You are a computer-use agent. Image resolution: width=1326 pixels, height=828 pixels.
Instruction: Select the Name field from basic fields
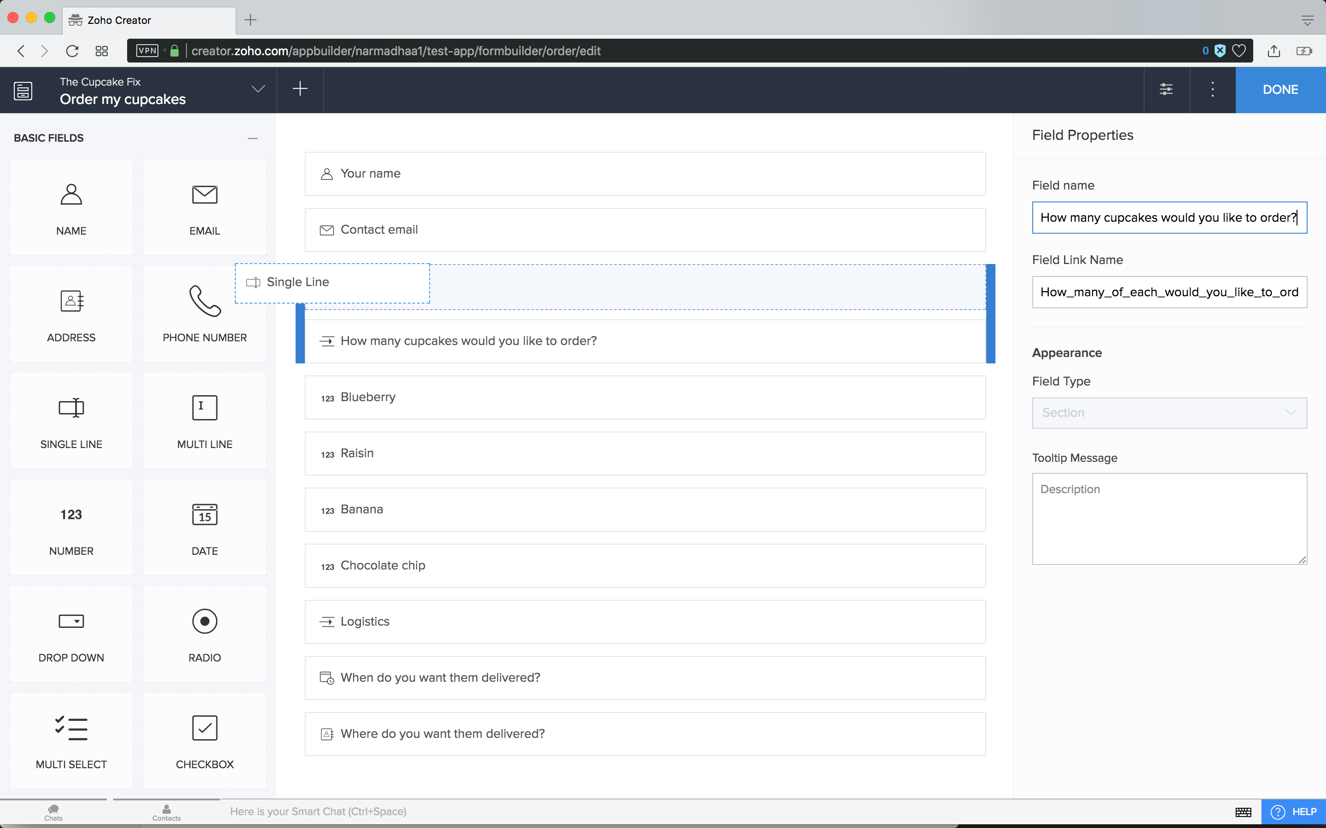(x=71, y=207)
